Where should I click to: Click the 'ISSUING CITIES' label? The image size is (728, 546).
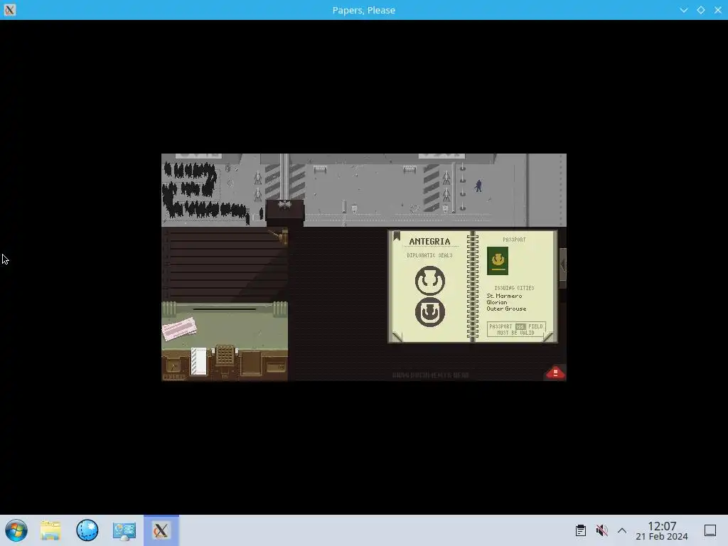(514, 288)
